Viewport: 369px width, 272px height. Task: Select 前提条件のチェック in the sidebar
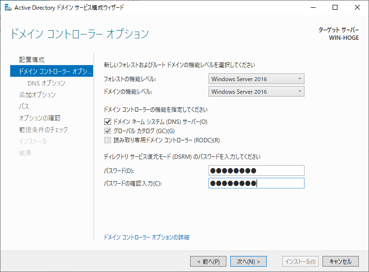click(43, 130)
